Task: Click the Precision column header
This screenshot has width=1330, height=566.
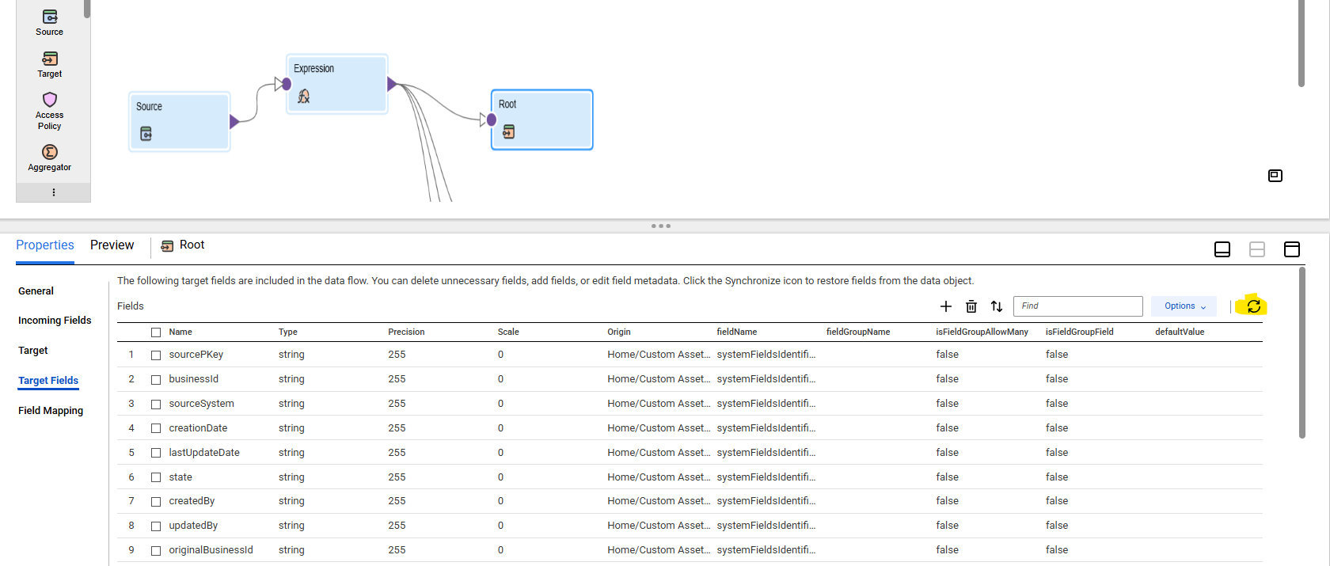Action: (406, 332)
